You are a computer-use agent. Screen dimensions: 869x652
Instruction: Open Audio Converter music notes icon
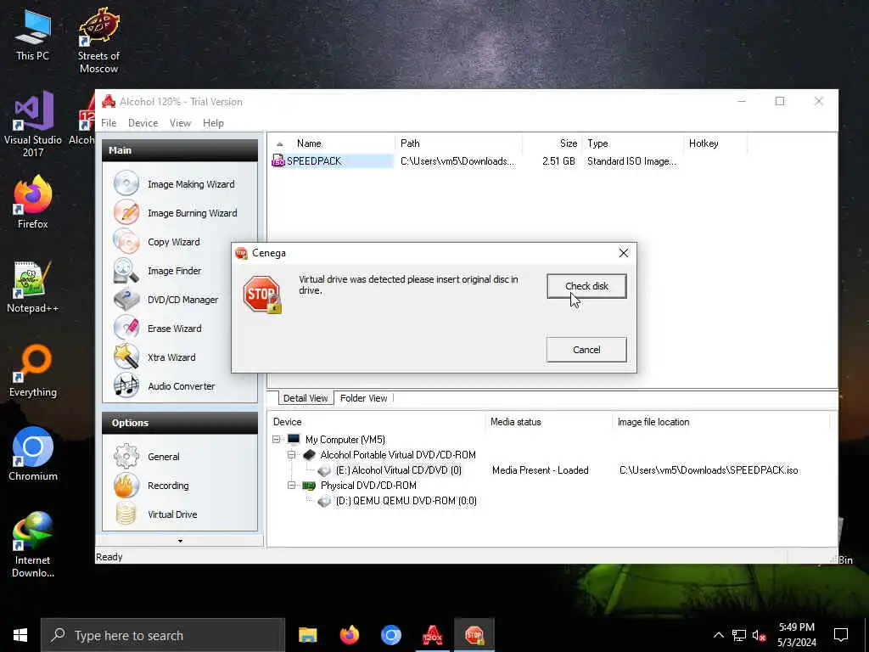(126, 386)
